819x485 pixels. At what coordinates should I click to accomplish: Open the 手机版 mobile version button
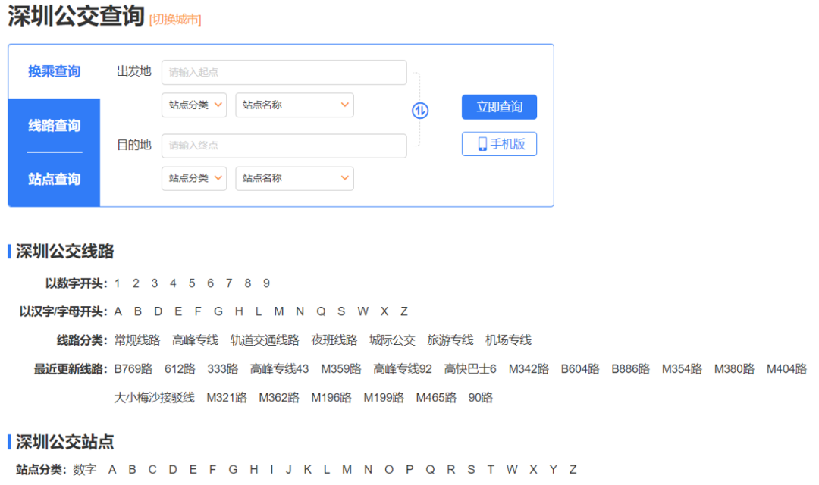(x=499, y=144)
